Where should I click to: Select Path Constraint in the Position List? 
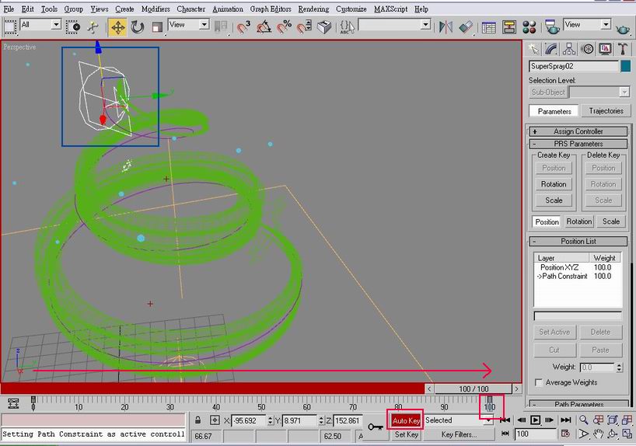pyautogui.click(x=564, y=276)
